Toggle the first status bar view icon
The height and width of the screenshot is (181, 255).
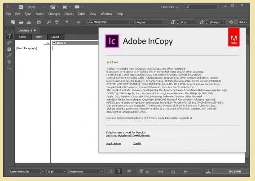click(x=110, y=171)
